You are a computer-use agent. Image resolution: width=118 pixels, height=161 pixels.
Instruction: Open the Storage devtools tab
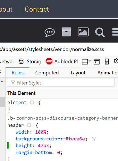point(30,62)
